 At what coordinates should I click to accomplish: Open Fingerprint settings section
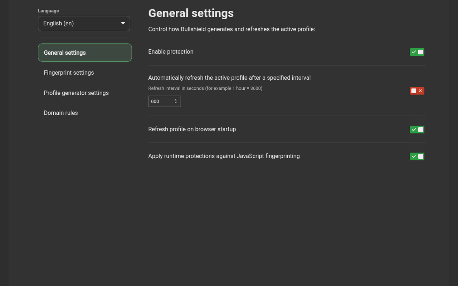tap(85, 73)
